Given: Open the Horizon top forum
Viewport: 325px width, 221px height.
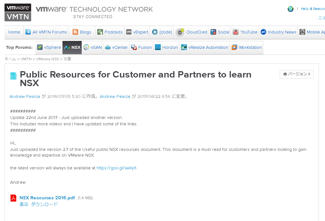Looking at the screenshot, I should [170, 48].
